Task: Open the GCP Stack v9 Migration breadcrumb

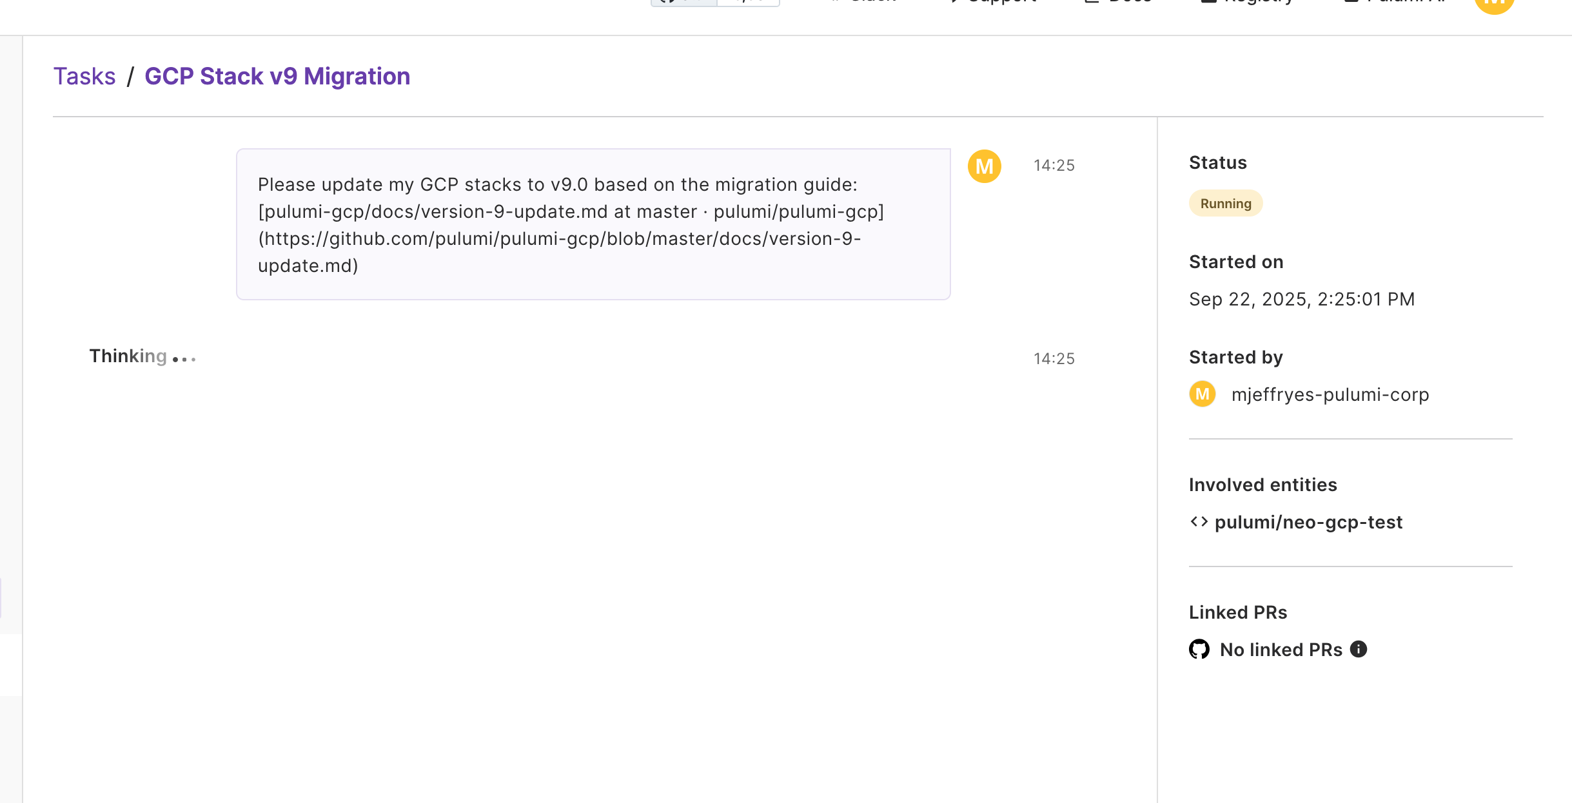Action: click(x=277, y=76)
